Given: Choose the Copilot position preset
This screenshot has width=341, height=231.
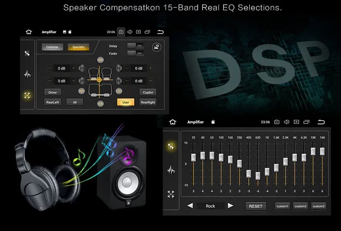Looking at the screenshot, I should pos(148,92).
